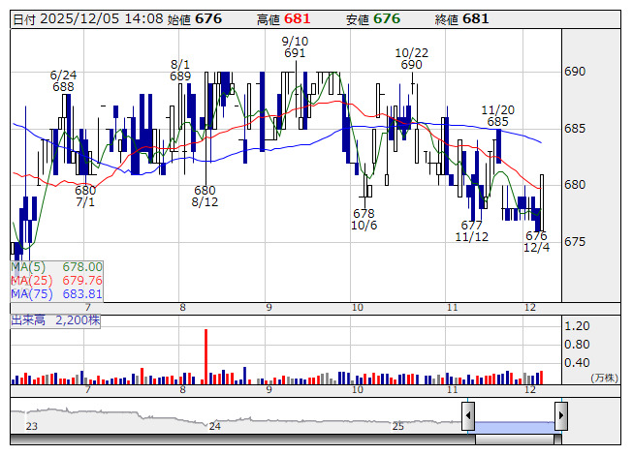This screenshot has height=455, width=633.
Task: Click the 0.80 volume axis label
Action: click(577, 345)
